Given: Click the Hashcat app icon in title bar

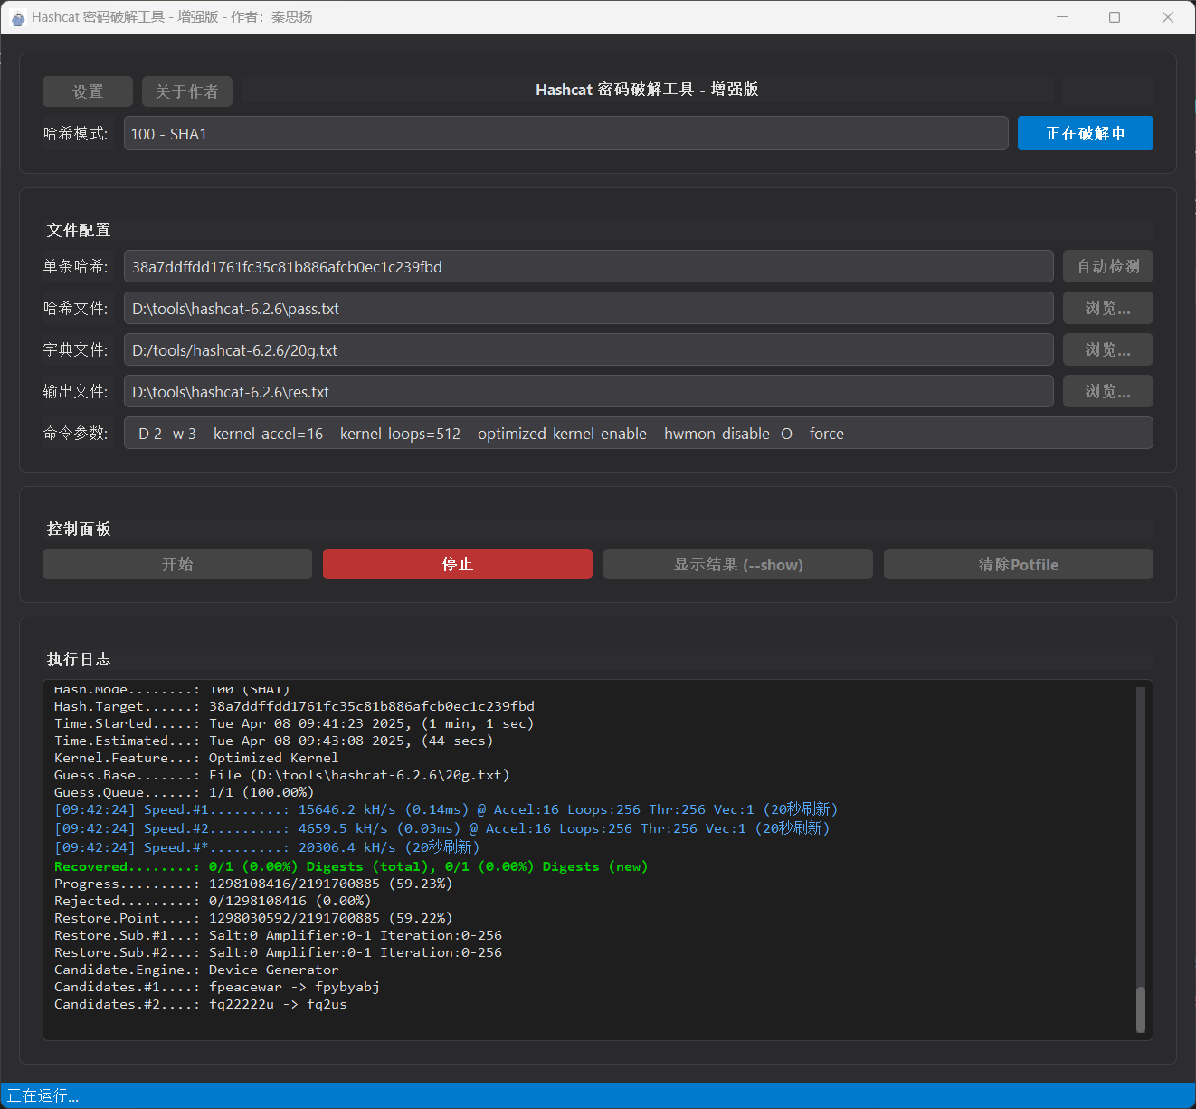Looking at the screenshot, I should click(17, 17).
